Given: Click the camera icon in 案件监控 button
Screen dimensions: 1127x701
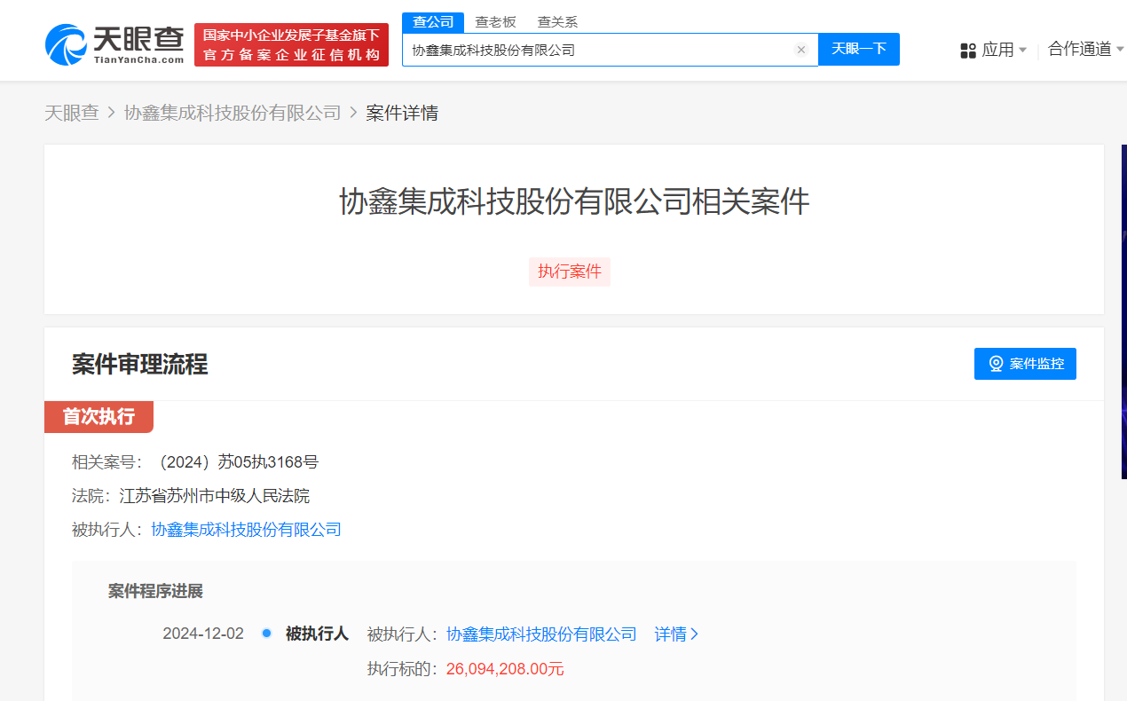Looking at the screenshot, I should (x=996, y=364).
